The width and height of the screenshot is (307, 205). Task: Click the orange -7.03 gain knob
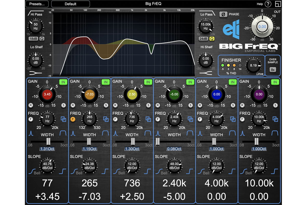pos(90,94)
